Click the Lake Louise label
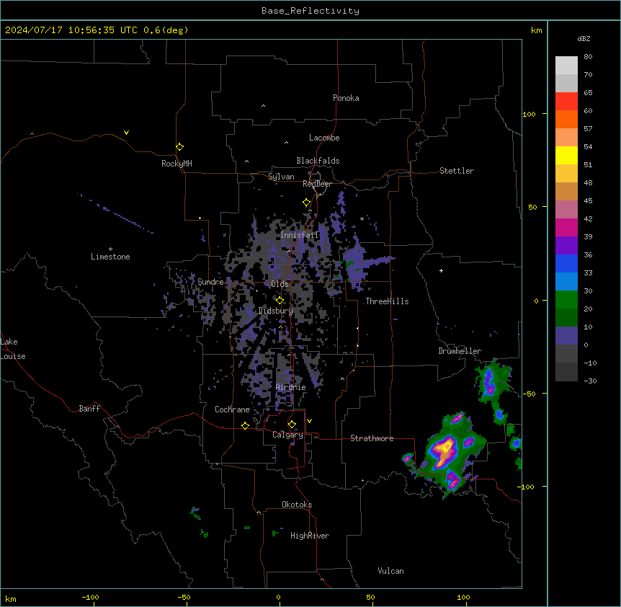 [x=13, y=349]
